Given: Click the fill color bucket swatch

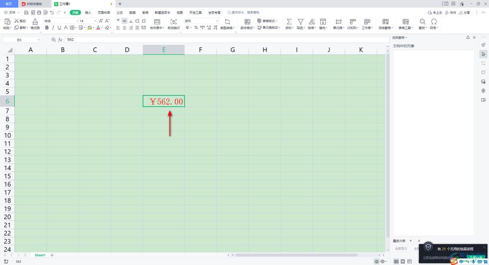Looking at the screenshot, I should tap(90, 28).
